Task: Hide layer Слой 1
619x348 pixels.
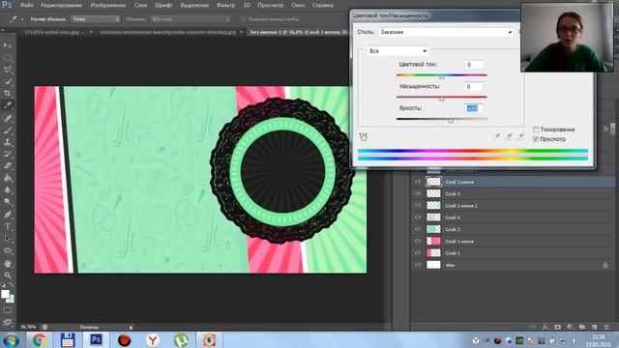Action: (418, 253)
